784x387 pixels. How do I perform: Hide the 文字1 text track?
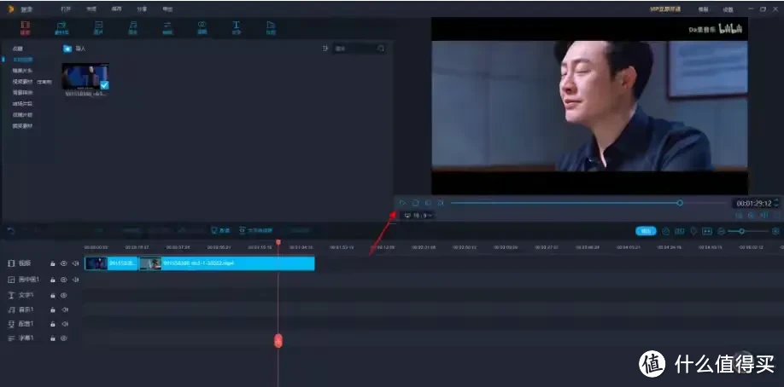coord(64,295)
